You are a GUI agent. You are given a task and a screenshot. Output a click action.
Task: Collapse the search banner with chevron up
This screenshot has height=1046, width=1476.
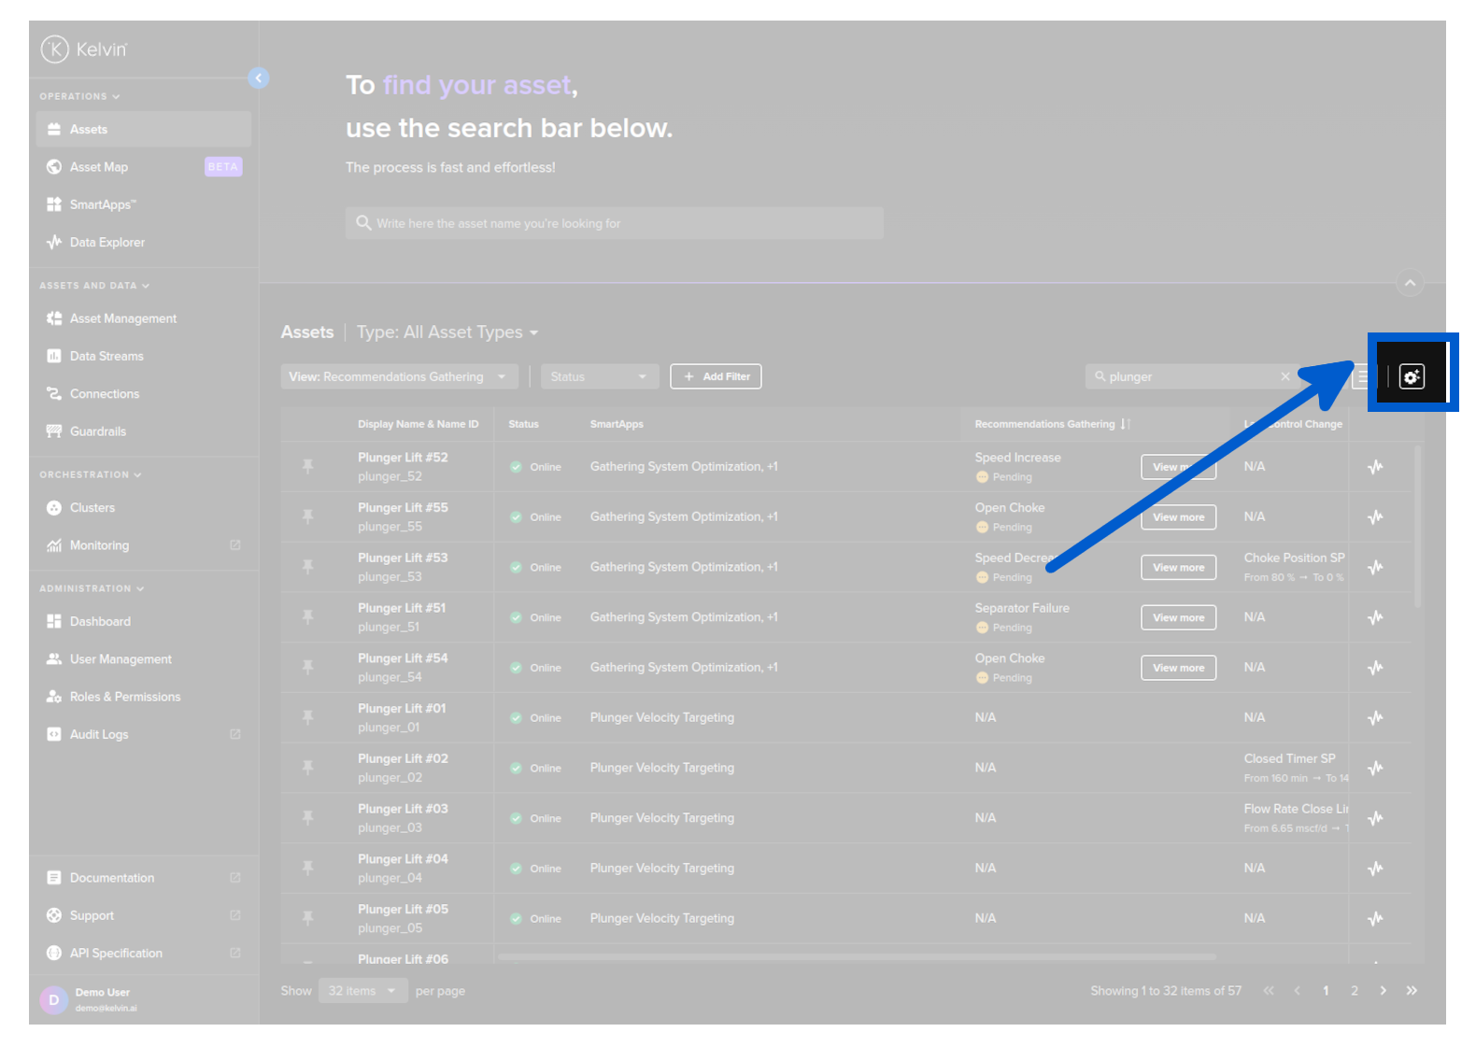1410,283
